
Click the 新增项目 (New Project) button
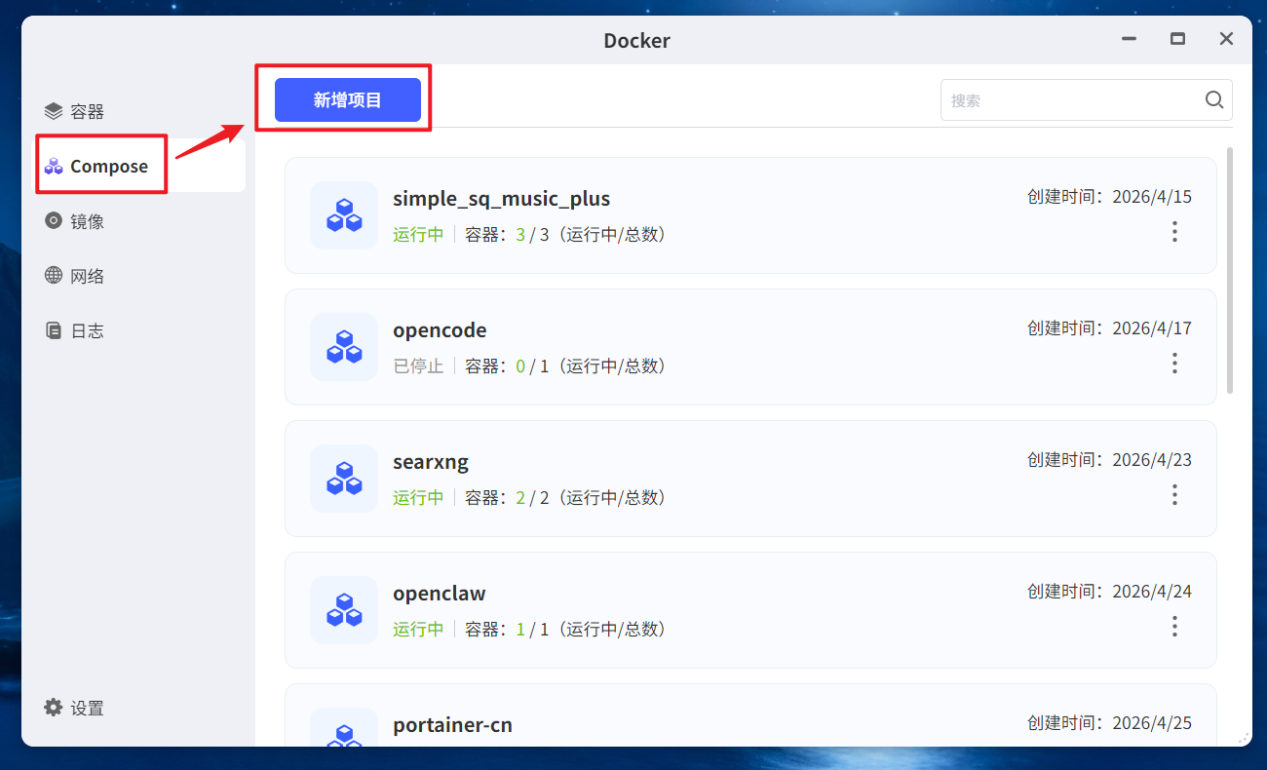(348, 100)
